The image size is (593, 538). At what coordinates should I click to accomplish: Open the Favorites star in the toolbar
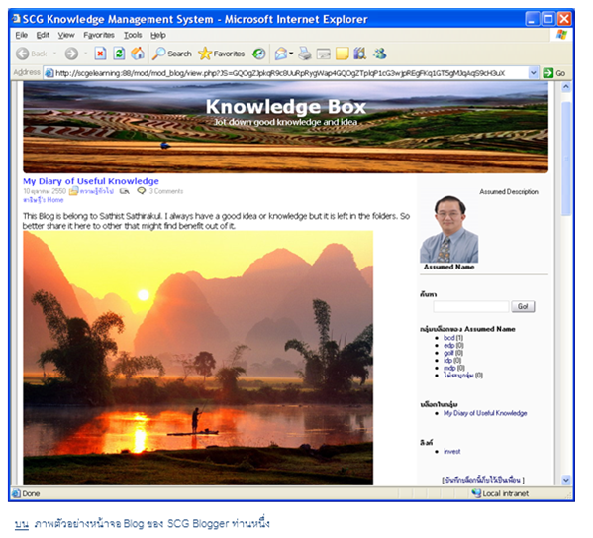222,54
